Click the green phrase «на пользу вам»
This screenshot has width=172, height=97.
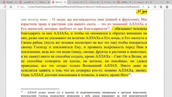(34, 19)
